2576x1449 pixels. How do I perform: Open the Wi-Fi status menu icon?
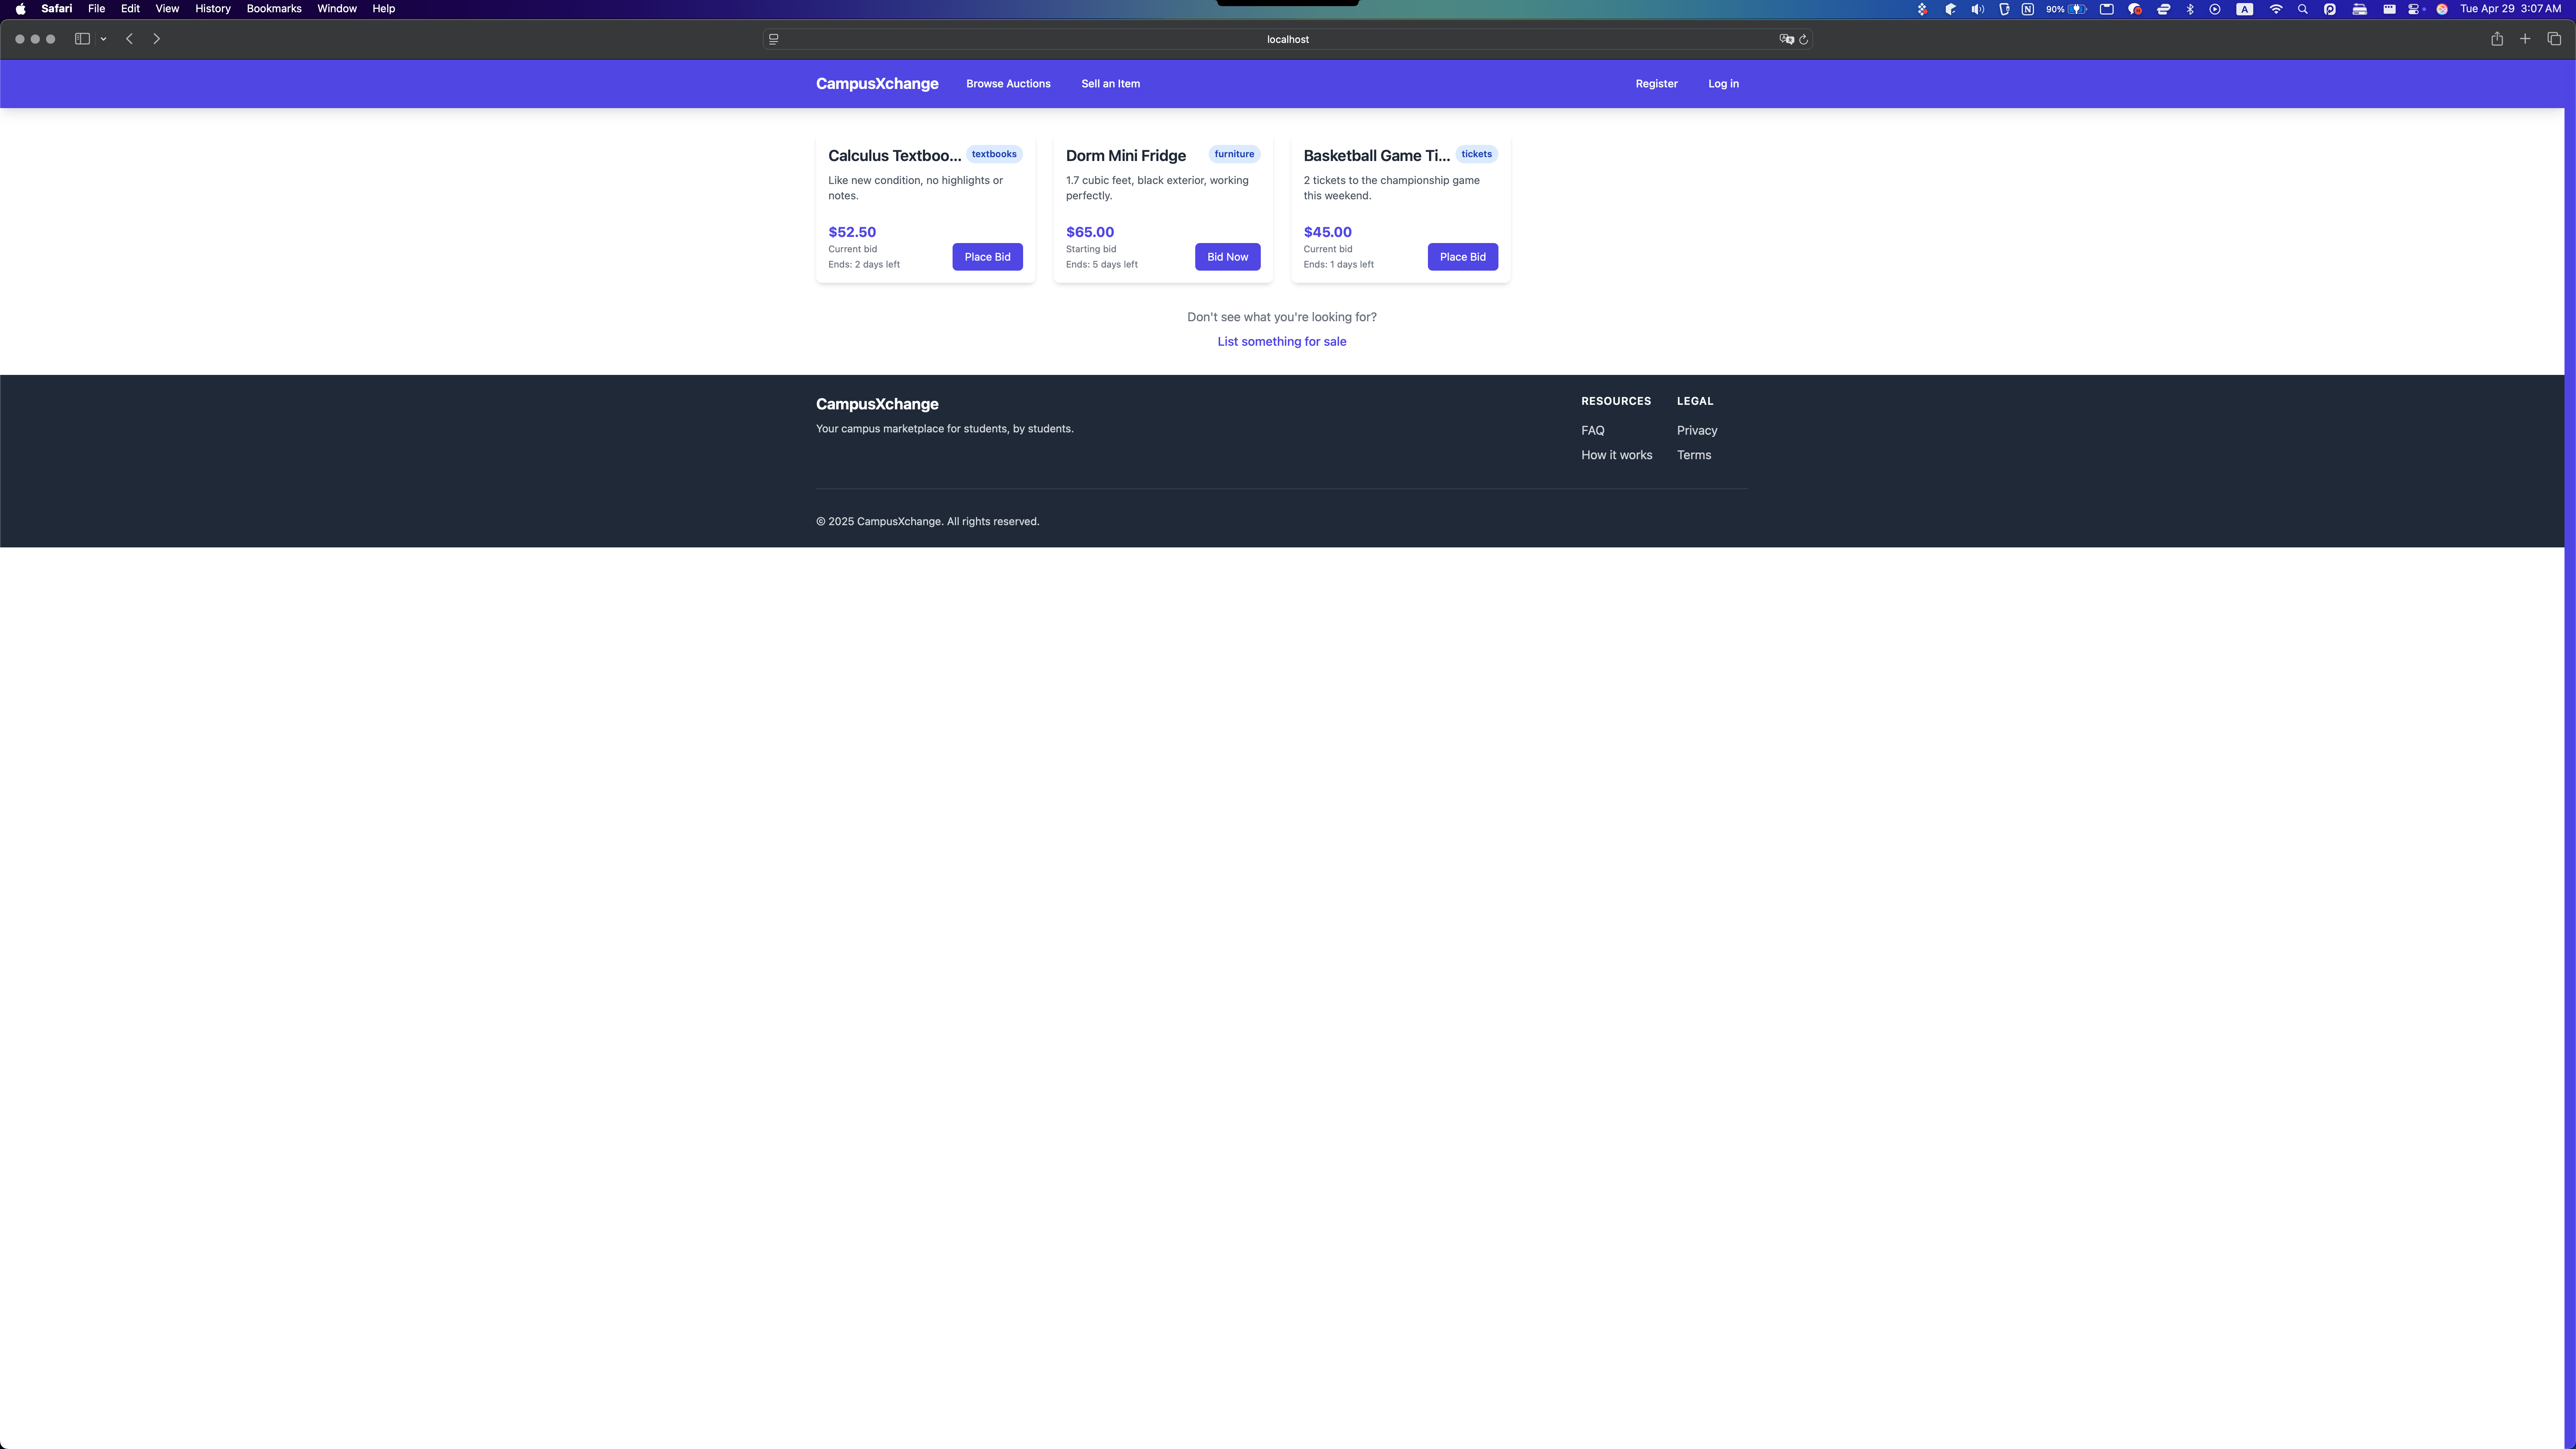click(x=2275, y=9)
